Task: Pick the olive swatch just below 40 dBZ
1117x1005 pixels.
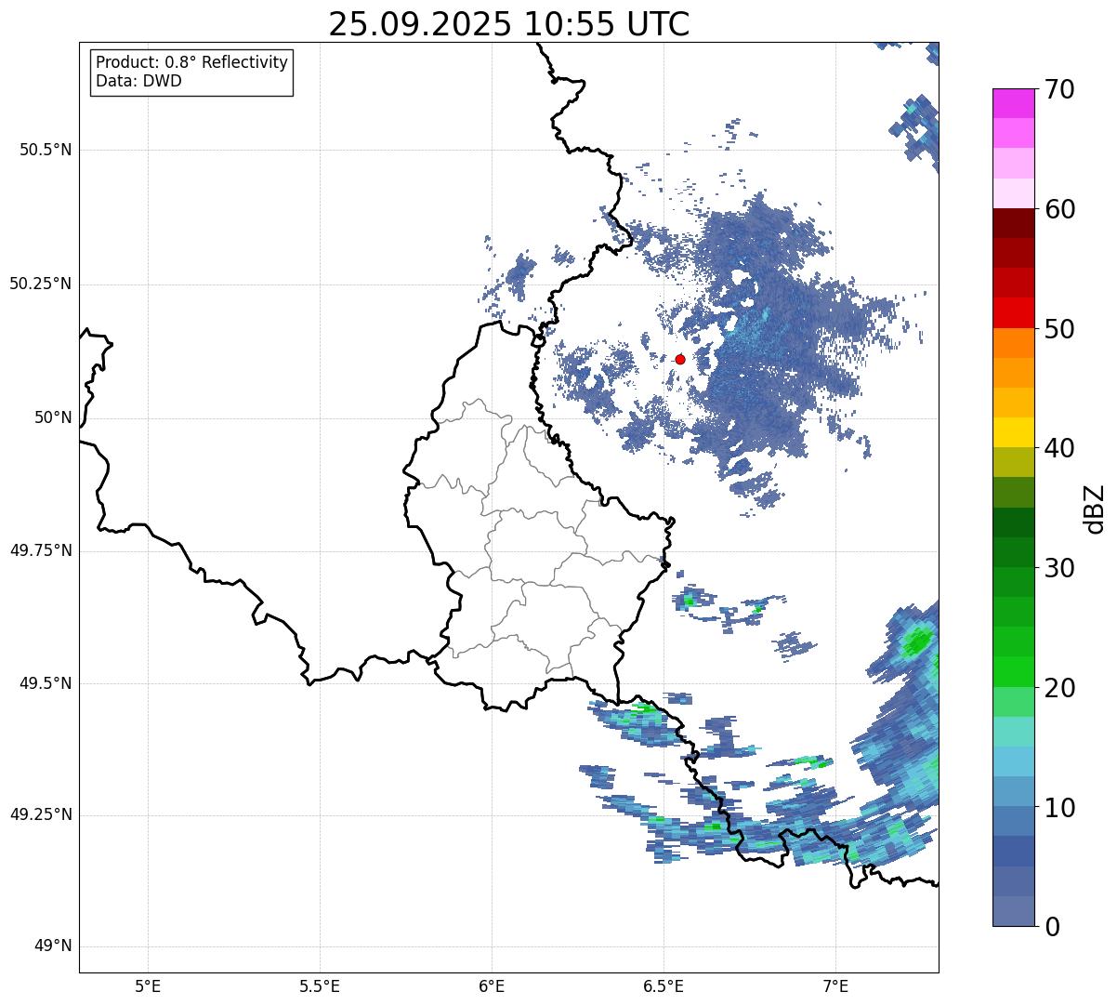Action: [1013, 463]
